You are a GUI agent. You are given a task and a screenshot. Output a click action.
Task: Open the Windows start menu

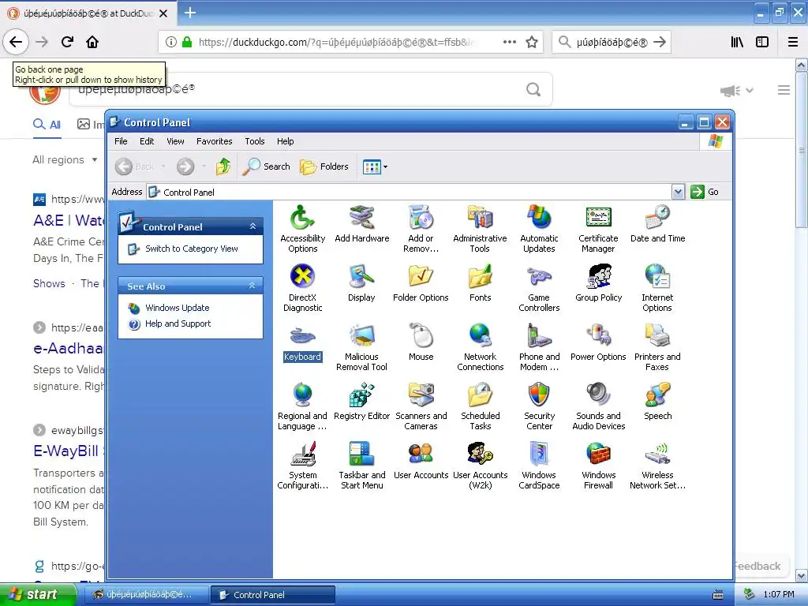[x=38, y=594]
